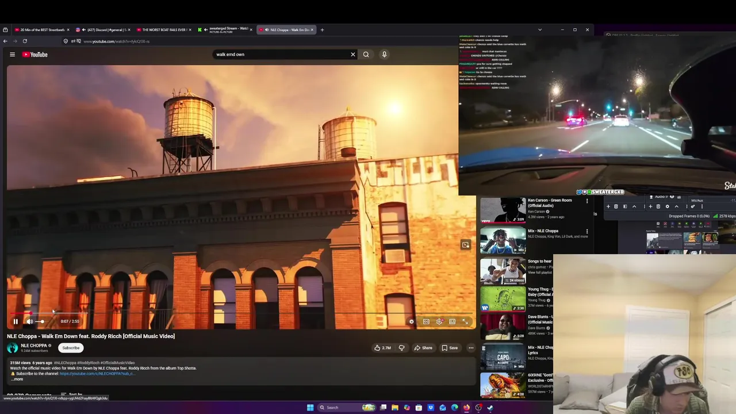
Task: Toggle the autoplay switch in player
Action: (412, 321)
